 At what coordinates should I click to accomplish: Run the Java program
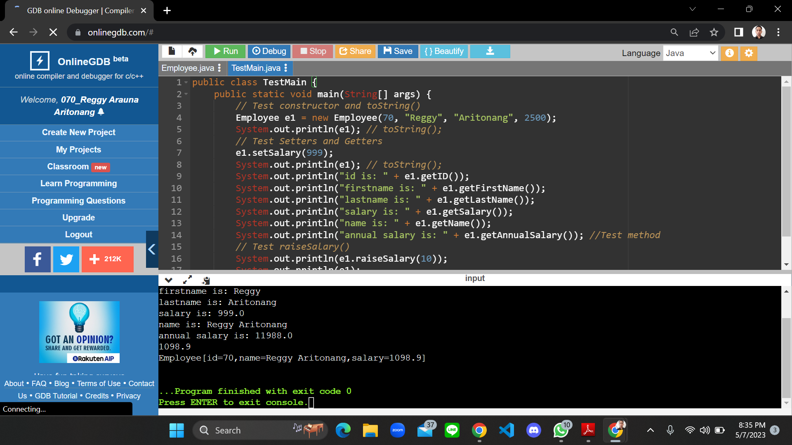pyautogui.click(x=225, y=51)
